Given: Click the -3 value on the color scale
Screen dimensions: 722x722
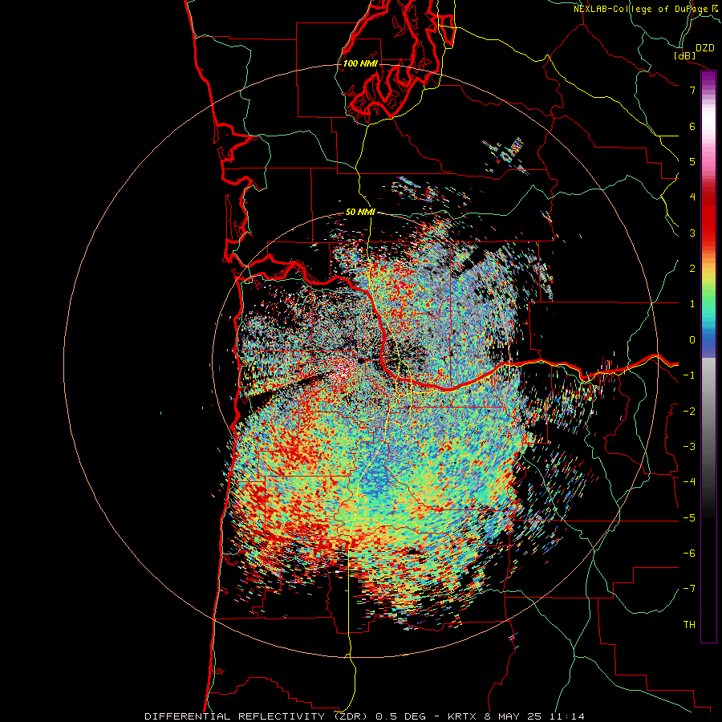Looking at the screenshot, I should 689,447.
